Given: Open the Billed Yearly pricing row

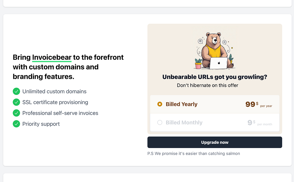Looking at the screenshot, I should click(x=215, y=104).
